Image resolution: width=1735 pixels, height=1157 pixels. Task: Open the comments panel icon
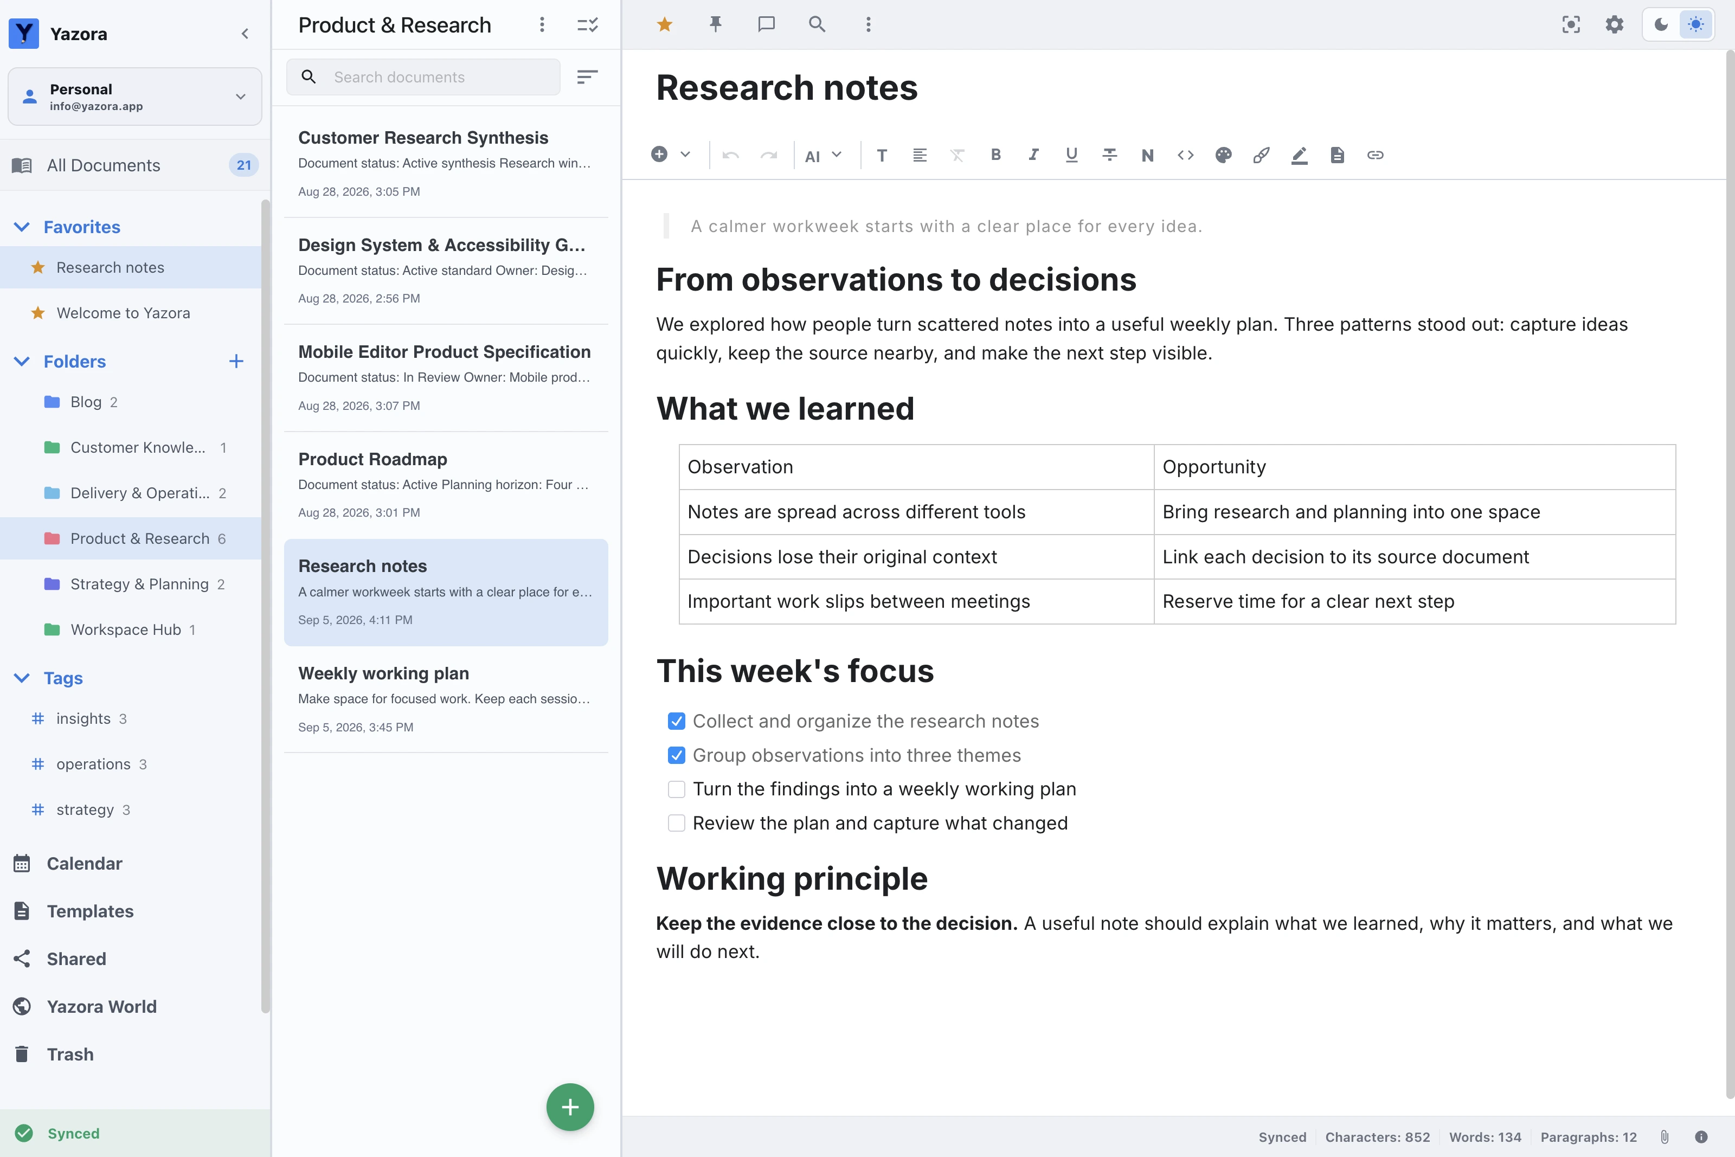766,24
